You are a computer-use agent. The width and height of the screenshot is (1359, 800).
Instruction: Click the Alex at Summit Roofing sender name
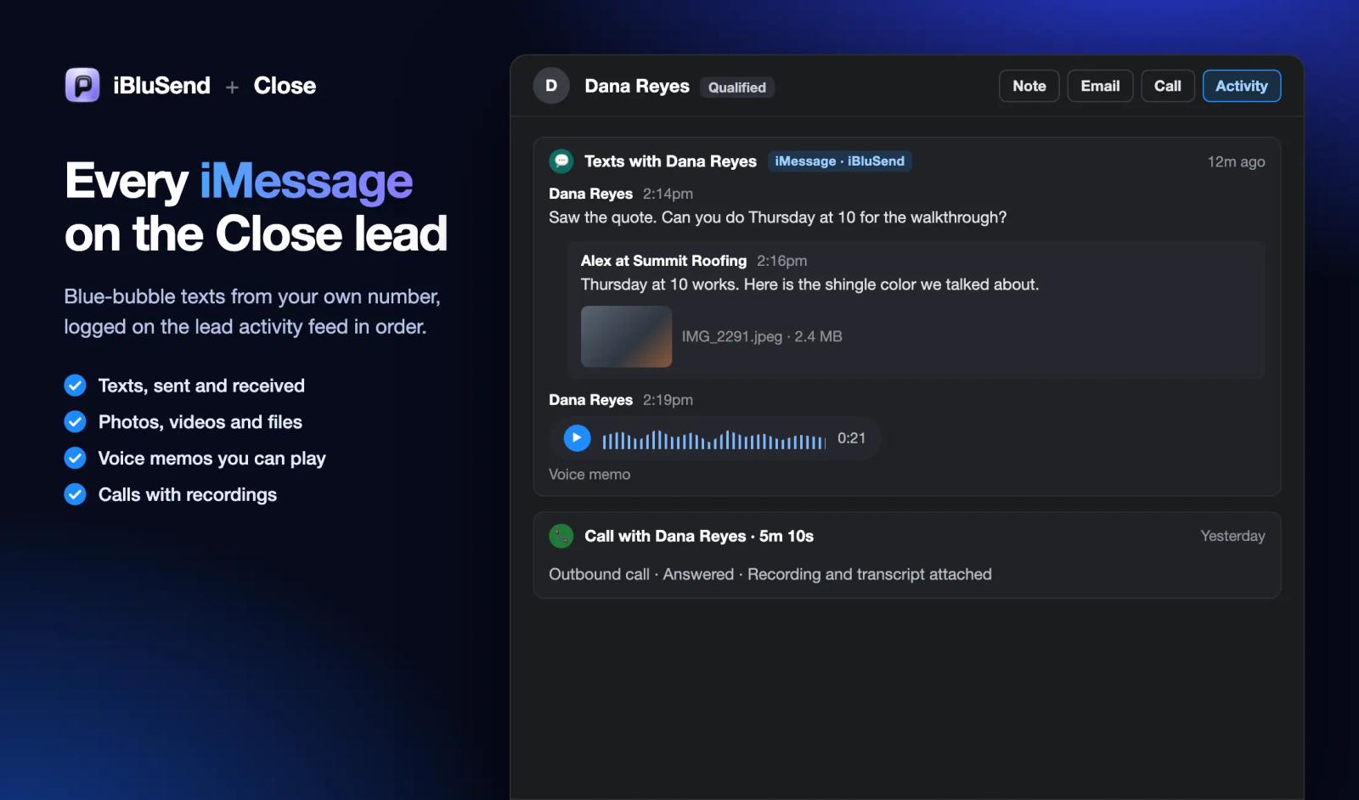[663, 261]
